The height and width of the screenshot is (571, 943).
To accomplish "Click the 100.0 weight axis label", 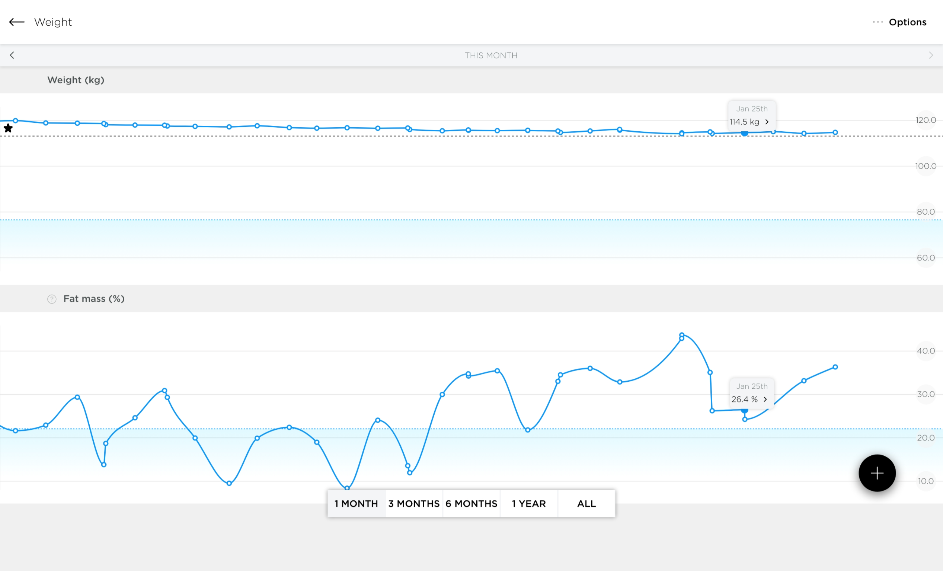I will pos(926,166).
